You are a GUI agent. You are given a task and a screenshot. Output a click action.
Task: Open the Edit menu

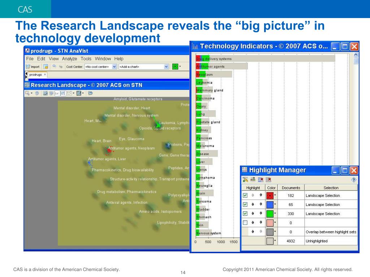[x=41, y=59]
